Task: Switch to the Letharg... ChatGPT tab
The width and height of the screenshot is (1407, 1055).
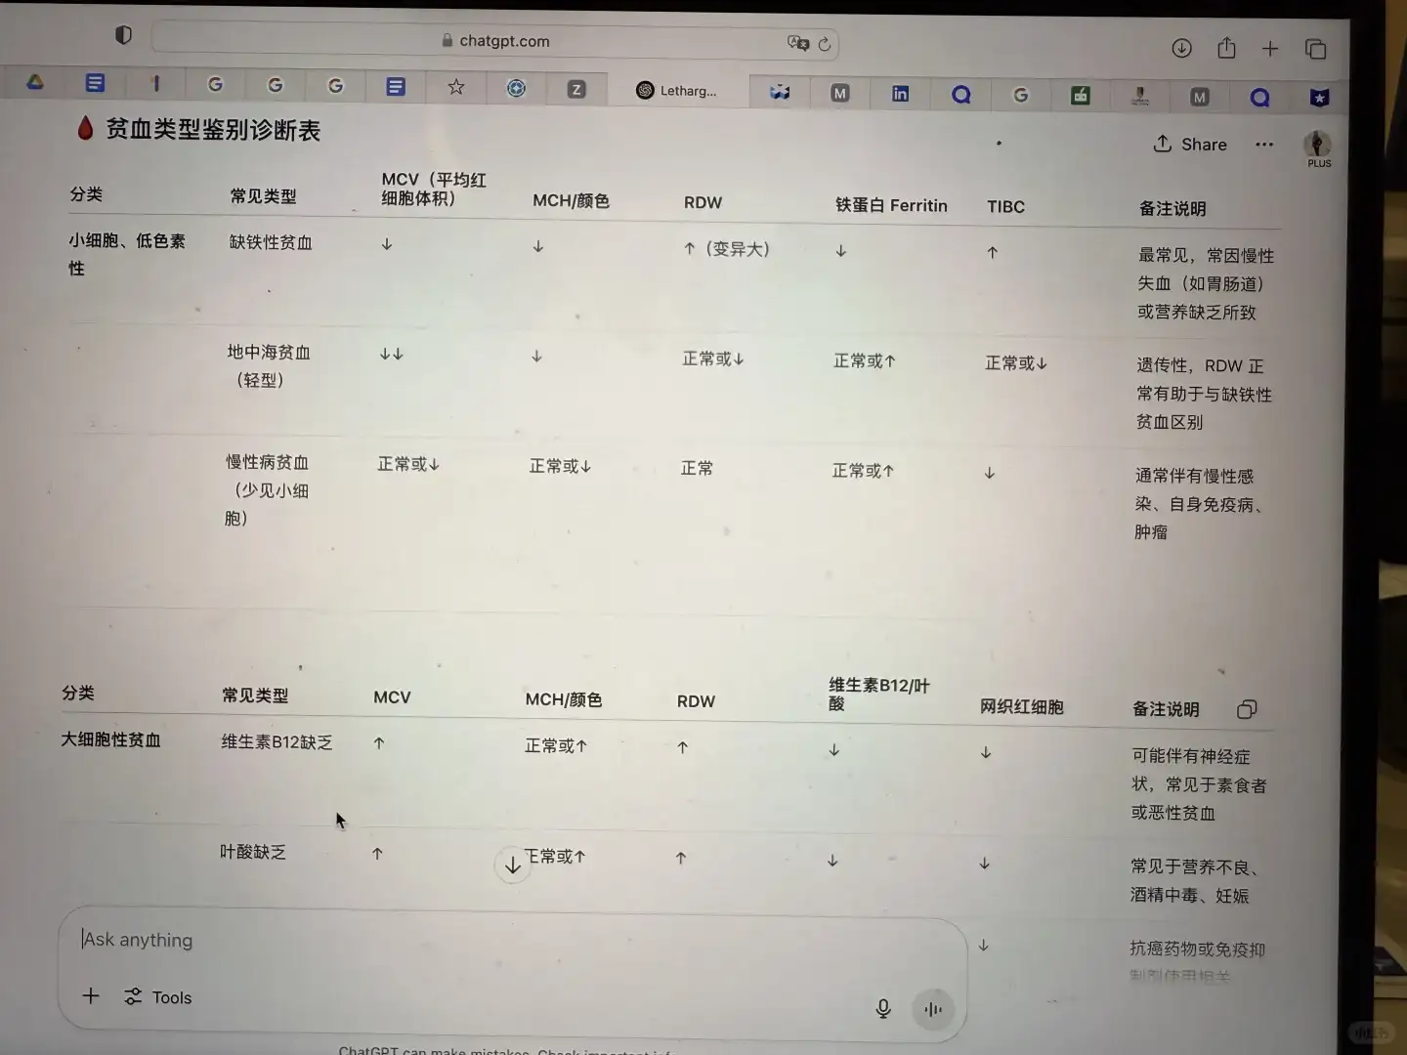Action: (x=677, y=90)
